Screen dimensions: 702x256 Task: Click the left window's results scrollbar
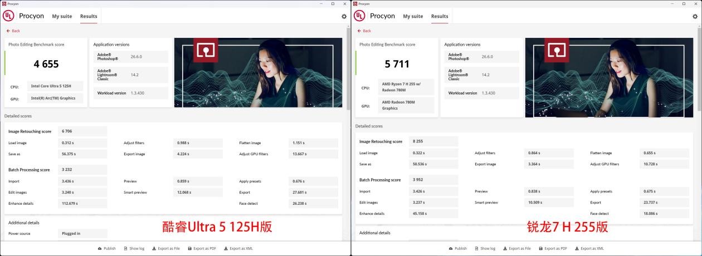[x=348, y=68]
